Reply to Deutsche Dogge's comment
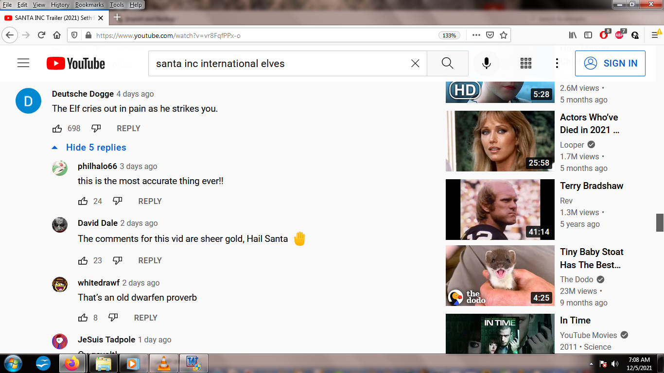 [x=128, y=128]
